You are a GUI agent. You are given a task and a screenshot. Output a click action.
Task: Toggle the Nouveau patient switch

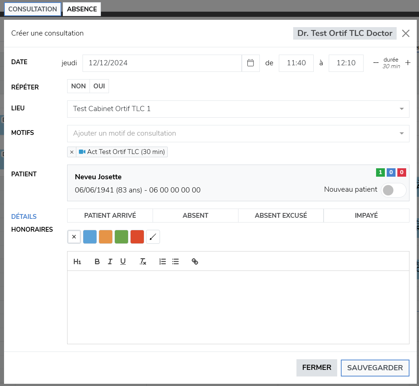393,190
